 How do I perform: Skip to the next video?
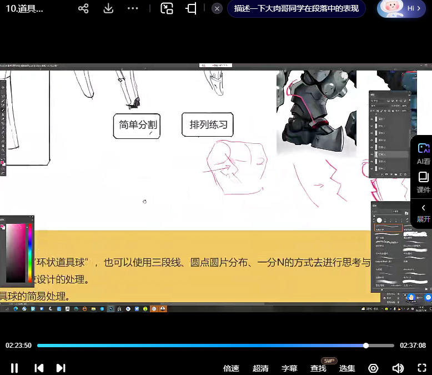61,368
